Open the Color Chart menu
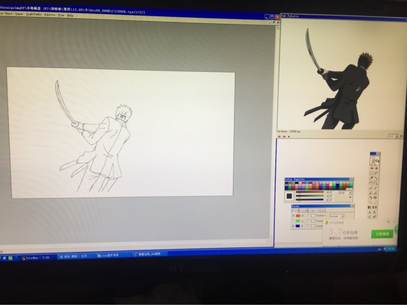Screen dimensions: 407x305 coord(6,13)
